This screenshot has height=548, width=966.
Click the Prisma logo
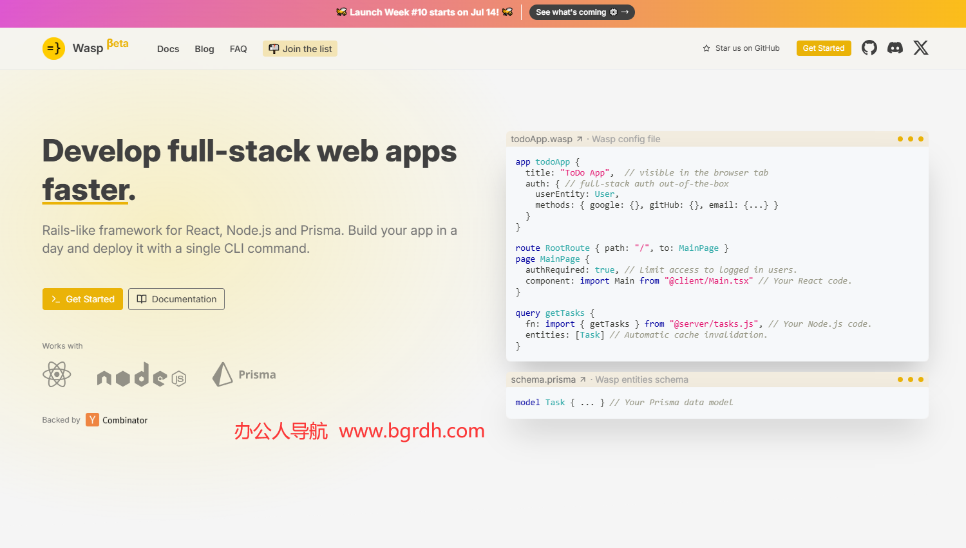244,374
